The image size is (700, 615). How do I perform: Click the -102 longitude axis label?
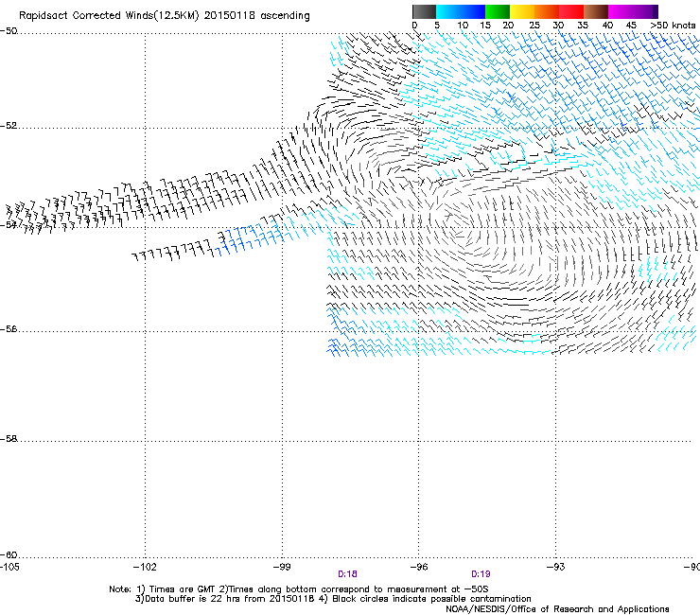click(145, 567)
